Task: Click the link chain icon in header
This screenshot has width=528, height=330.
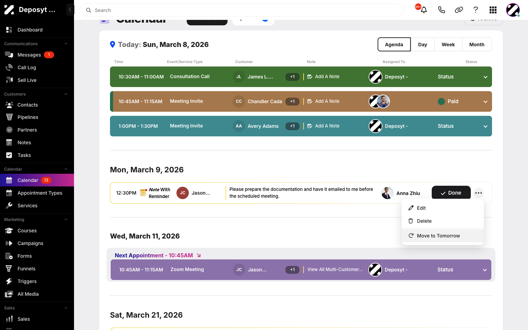Action: pyautogui.click(x=459, y=10)
